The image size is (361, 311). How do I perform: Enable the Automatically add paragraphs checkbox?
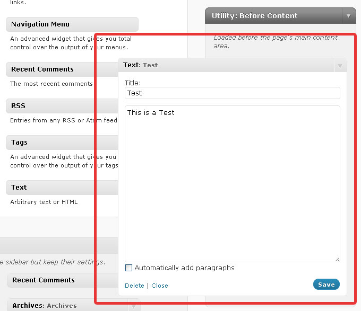pyautogui.click(x=128, y=268)
